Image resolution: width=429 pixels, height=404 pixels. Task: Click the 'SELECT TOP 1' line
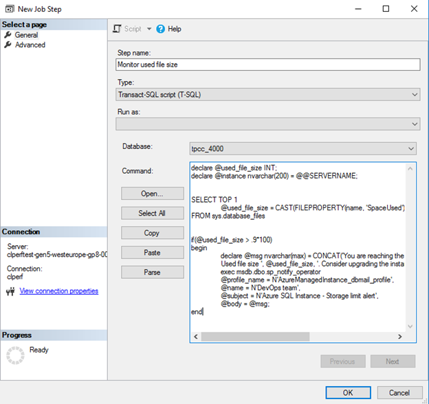214,200
